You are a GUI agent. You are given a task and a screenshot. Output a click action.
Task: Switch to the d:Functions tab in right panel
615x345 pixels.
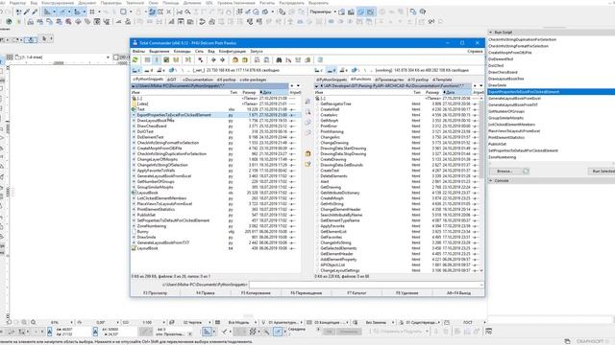coord(361,80)
